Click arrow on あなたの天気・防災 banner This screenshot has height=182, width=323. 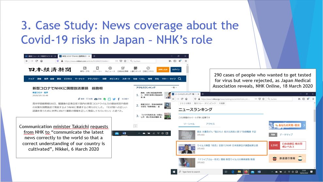(x=304, y=125)
